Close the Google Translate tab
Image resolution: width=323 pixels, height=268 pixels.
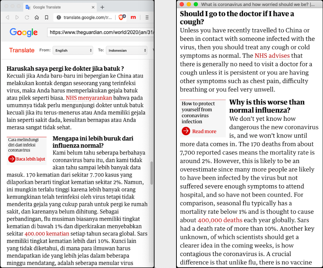pyautogui.click(x=93, y=7)
